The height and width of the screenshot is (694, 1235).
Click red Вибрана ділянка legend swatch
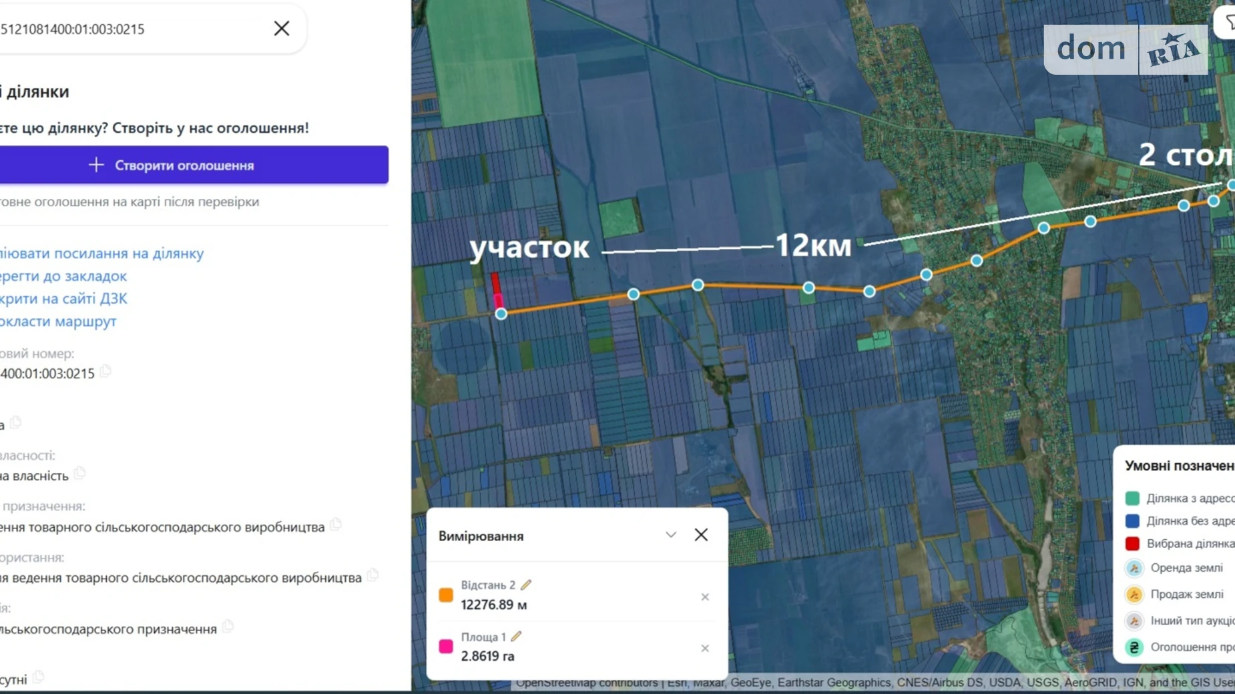pyautogui.click(x=1132, y=544)
